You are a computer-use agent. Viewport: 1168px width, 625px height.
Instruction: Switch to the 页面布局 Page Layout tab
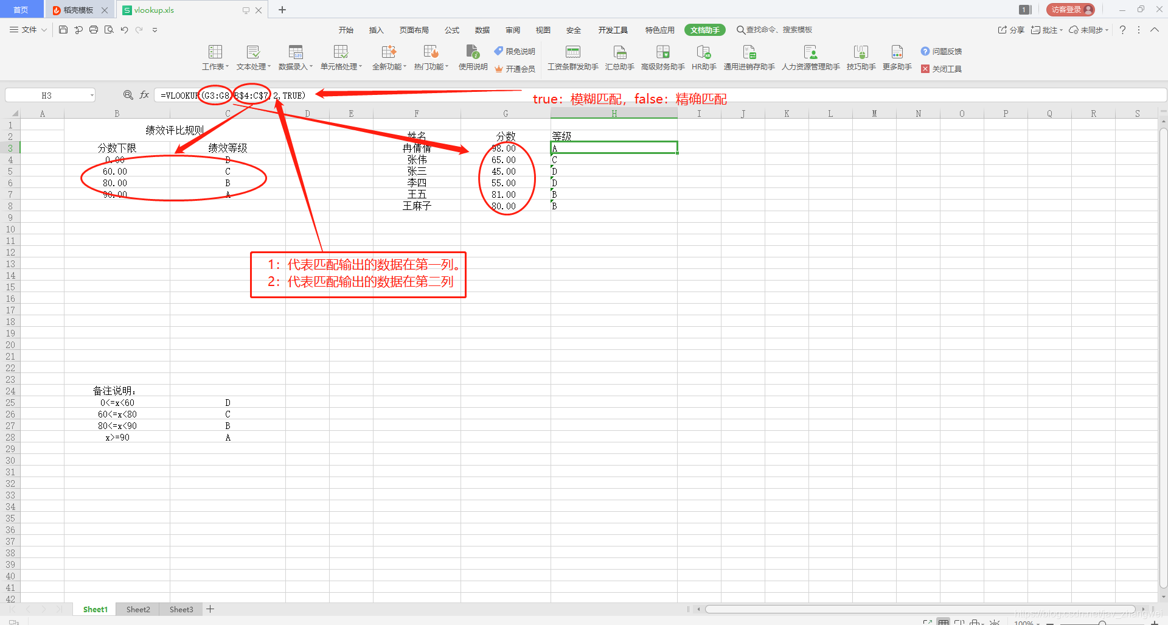point(414,30)
